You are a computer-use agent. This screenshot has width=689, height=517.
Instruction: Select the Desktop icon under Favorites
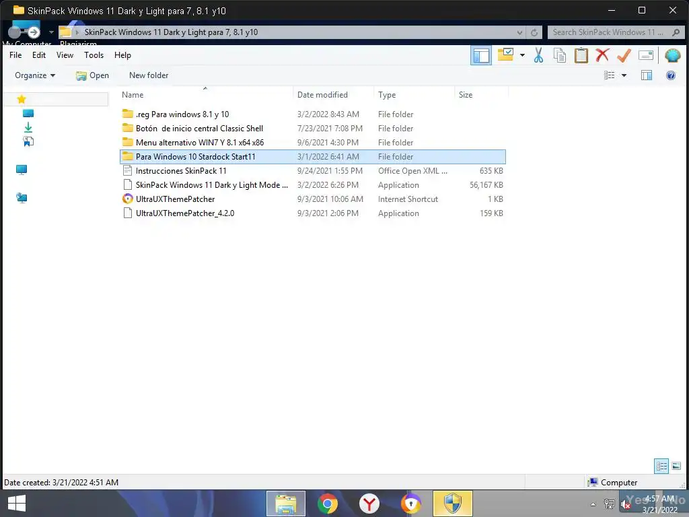click(28, 113)
